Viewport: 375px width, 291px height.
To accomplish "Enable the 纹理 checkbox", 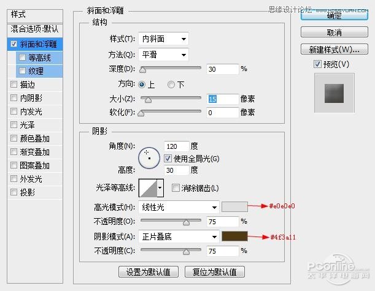I will [x=22, y=70].
